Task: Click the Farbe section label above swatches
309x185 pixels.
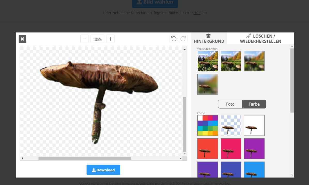Action: (201, 113)
